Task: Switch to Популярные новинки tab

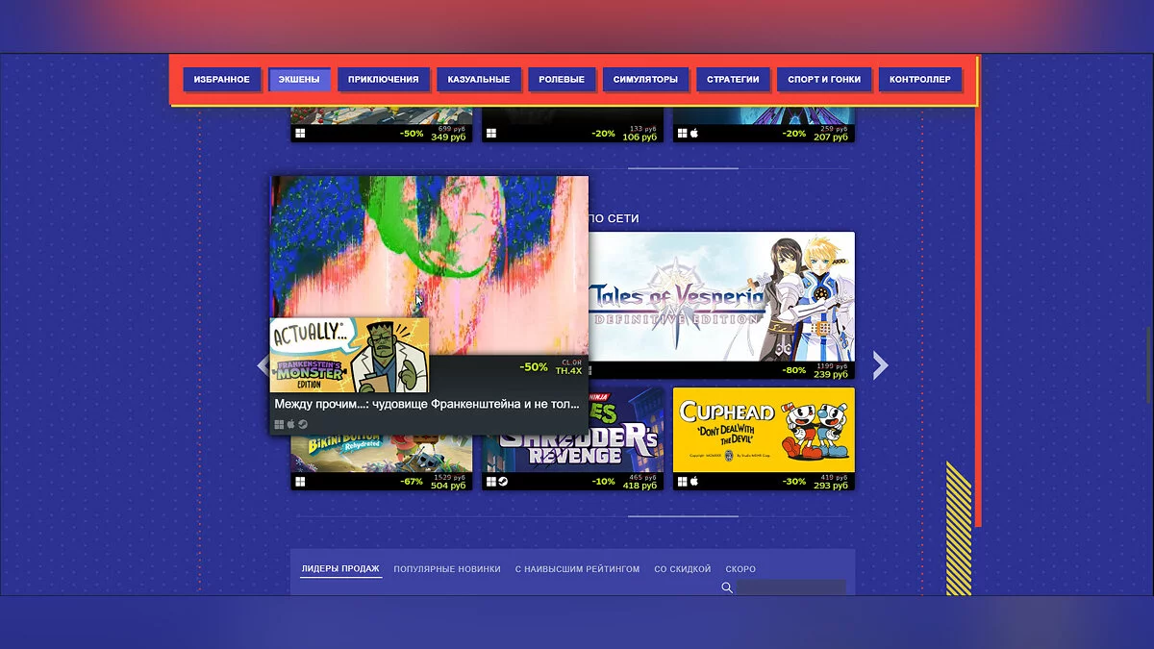Action: click(447, 569)
